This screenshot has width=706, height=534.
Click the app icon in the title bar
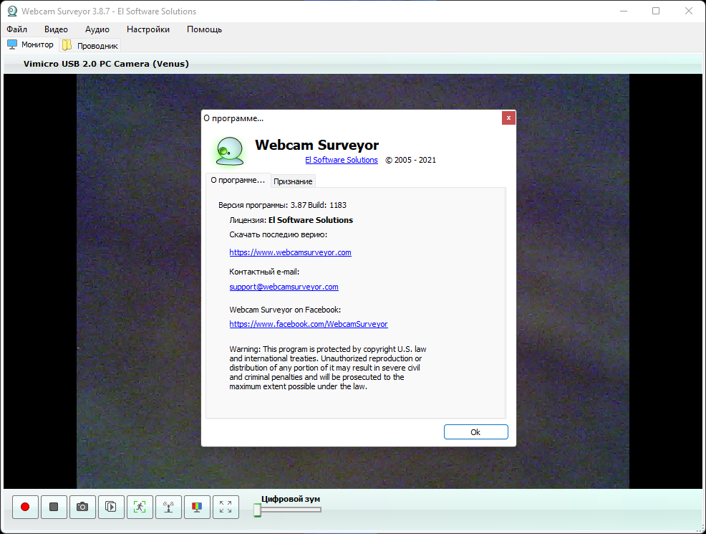(12, 11)
